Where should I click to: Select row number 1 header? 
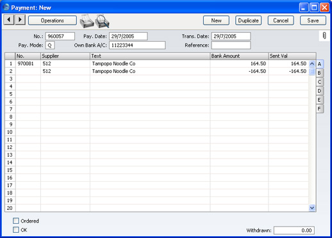(10, 63)
